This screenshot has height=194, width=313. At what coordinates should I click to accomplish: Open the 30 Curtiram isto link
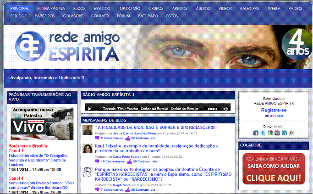pos(145,161)
